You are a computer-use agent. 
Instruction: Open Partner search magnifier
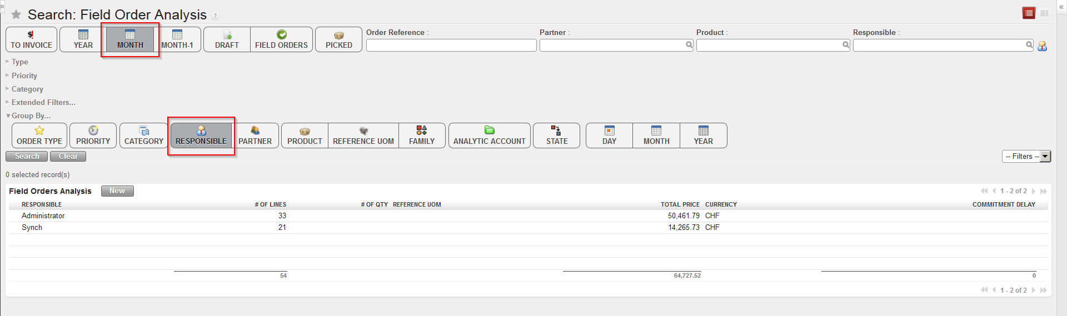click(x=689, y=45)
